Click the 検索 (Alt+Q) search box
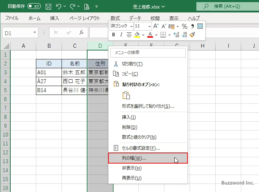This screenshot has width=259, height=192. (x=228, y=6)
